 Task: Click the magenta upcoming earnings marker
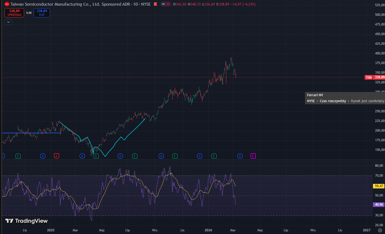[253, 156]
